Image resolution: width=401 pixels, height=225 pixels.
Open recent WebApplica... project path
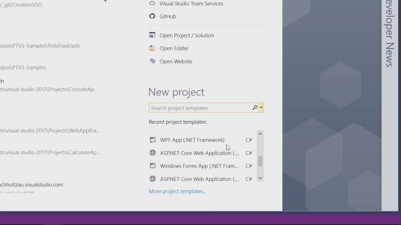click(x=50, y=131)
